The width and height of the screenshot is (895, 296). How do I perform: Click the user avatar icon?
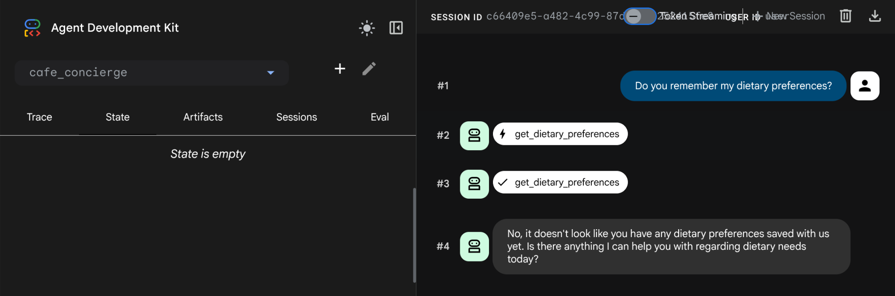864,86
